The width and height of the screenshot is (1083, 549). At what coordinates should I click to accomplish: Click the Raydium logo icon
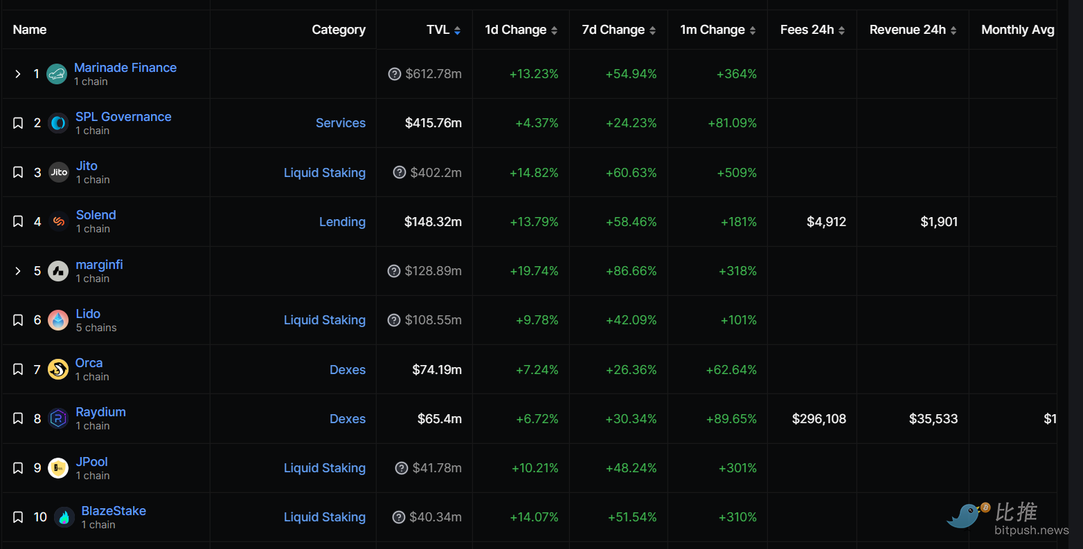tap(59, 418)
